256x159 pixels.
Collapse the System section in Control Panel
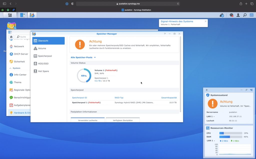15,68
